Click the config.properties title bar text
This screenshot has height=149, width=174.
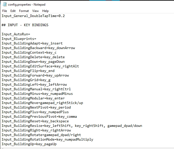[x=27, y=5]
